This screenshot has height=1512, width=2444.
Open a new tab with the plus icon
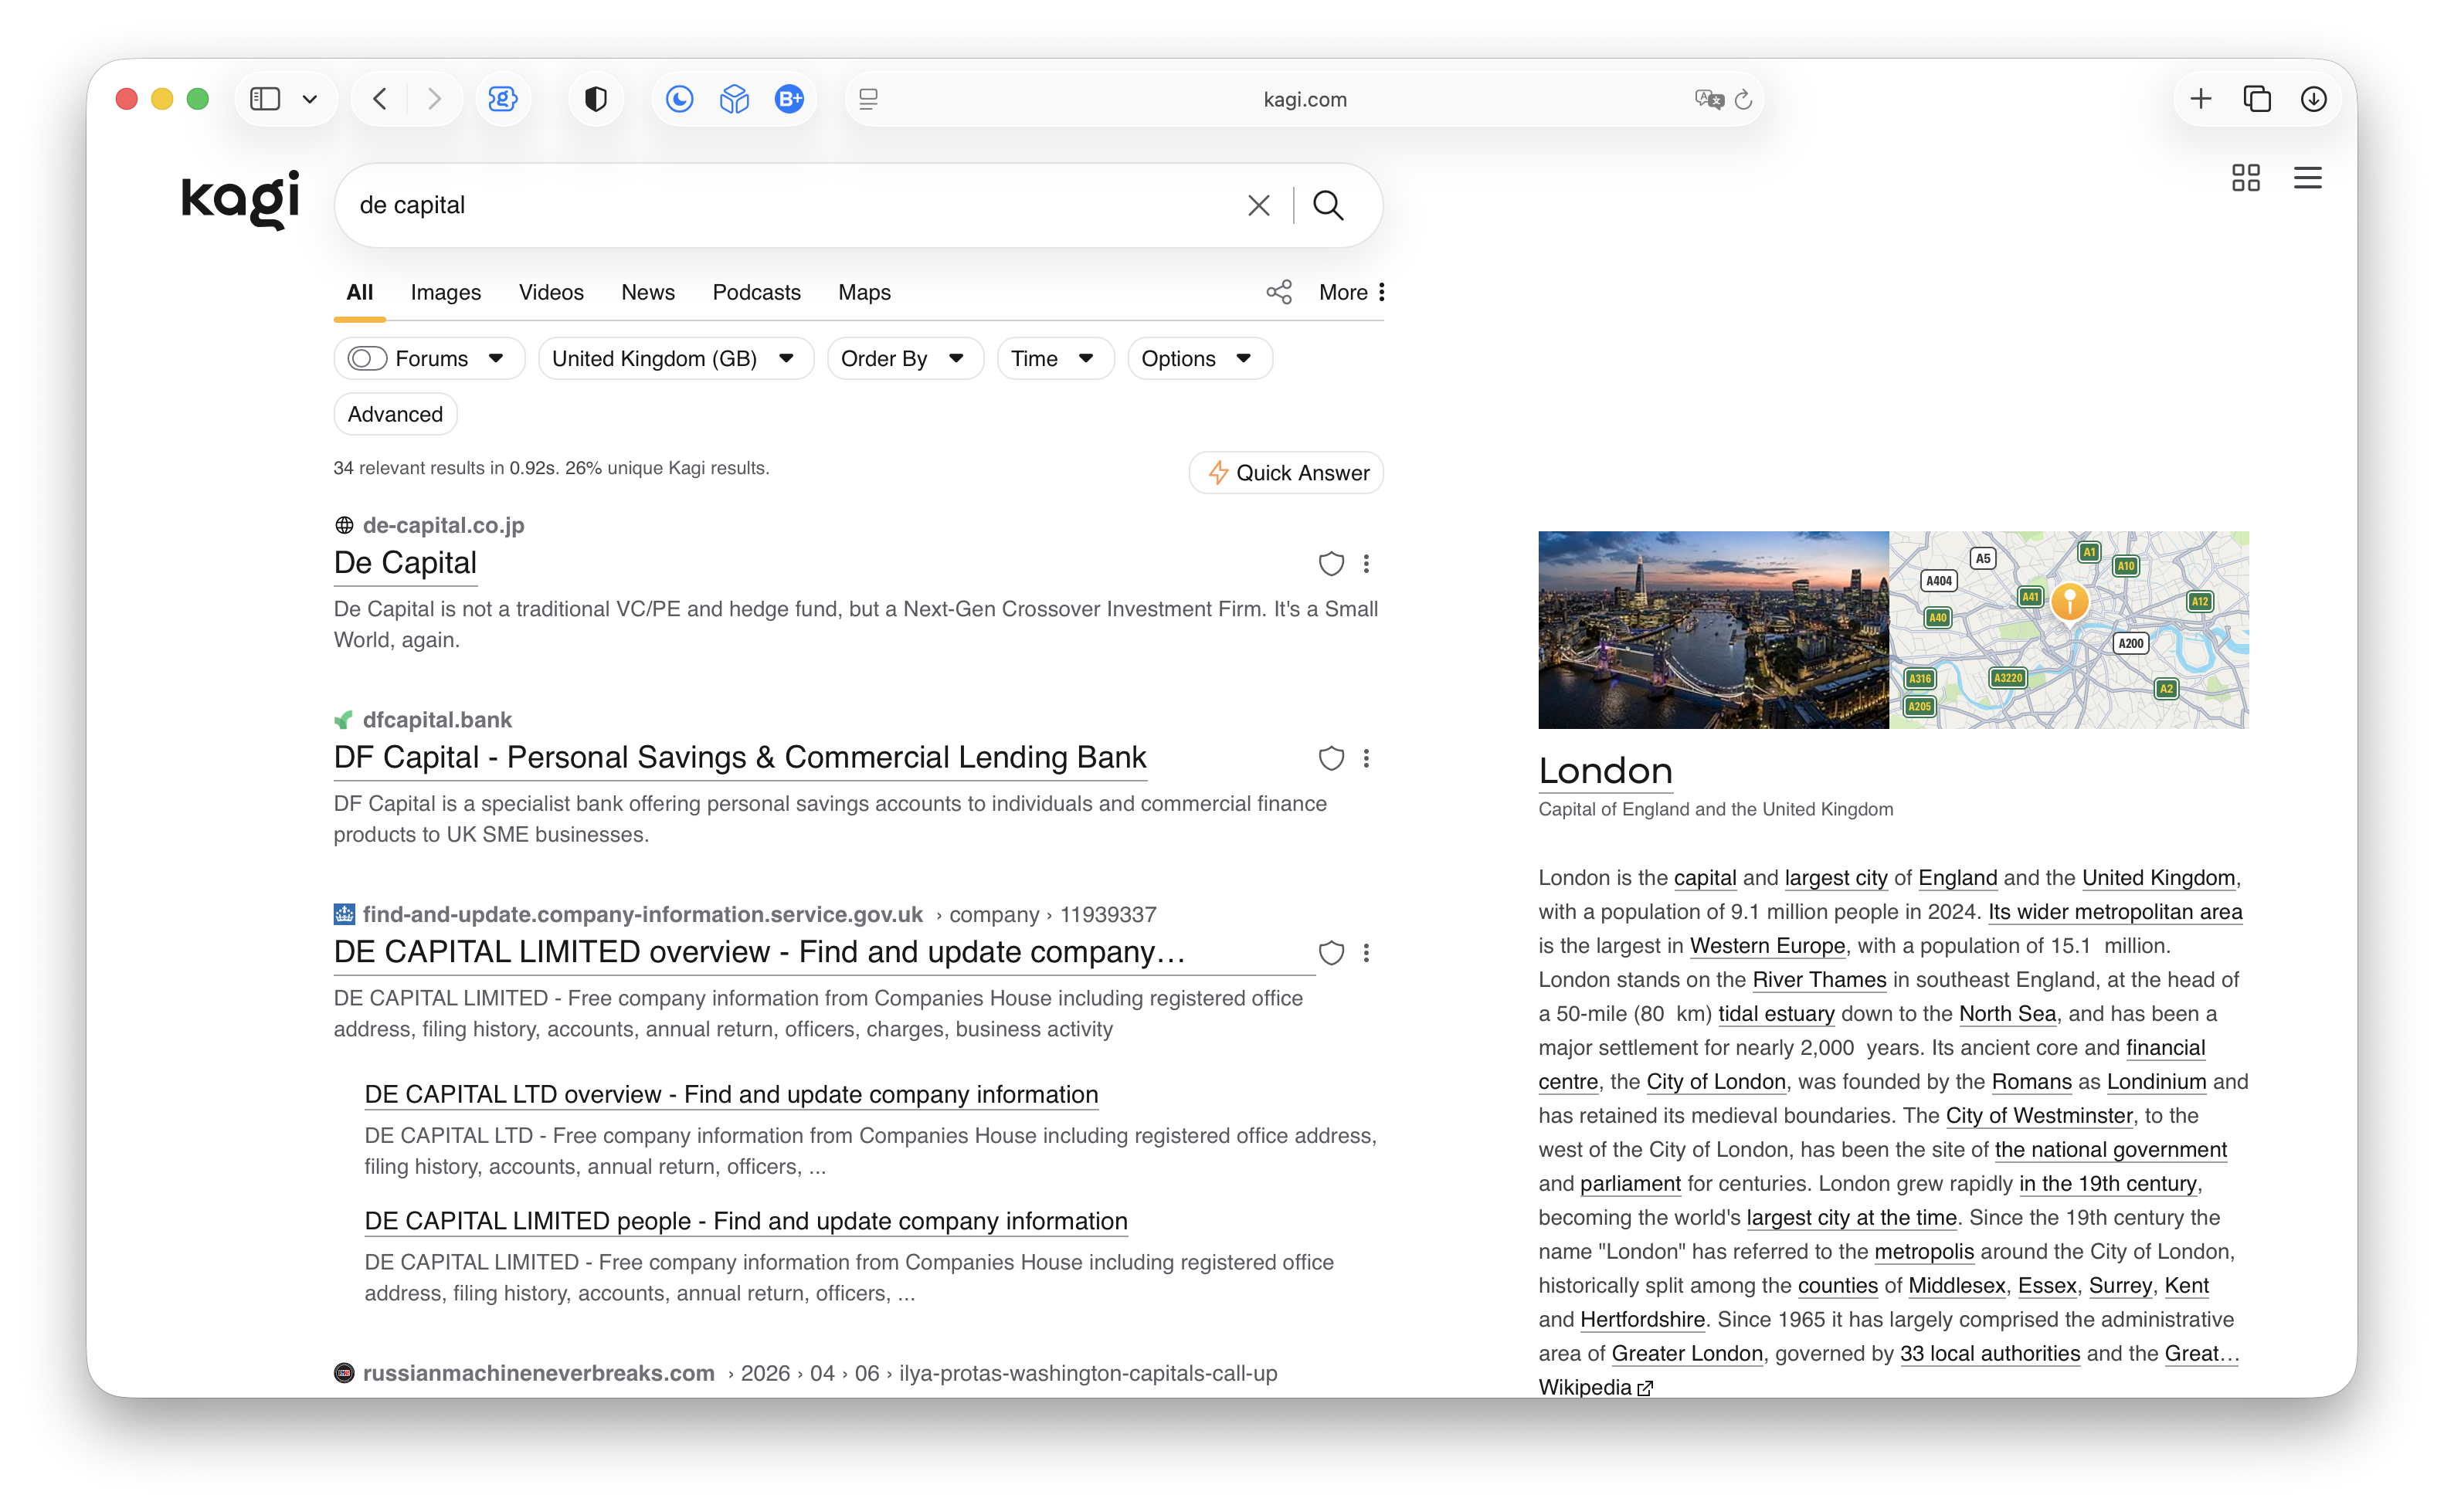click(x=2201, y=99)
